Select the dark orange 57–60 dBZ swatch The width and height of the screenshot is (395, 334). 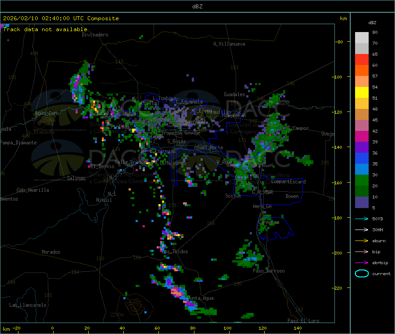(362, 71)
